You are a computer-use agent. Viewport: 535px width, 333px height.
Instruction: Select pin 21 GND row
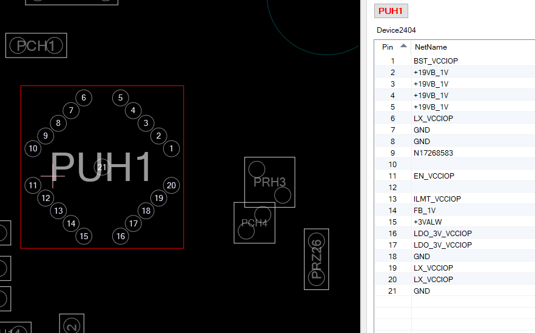point(455,291)
